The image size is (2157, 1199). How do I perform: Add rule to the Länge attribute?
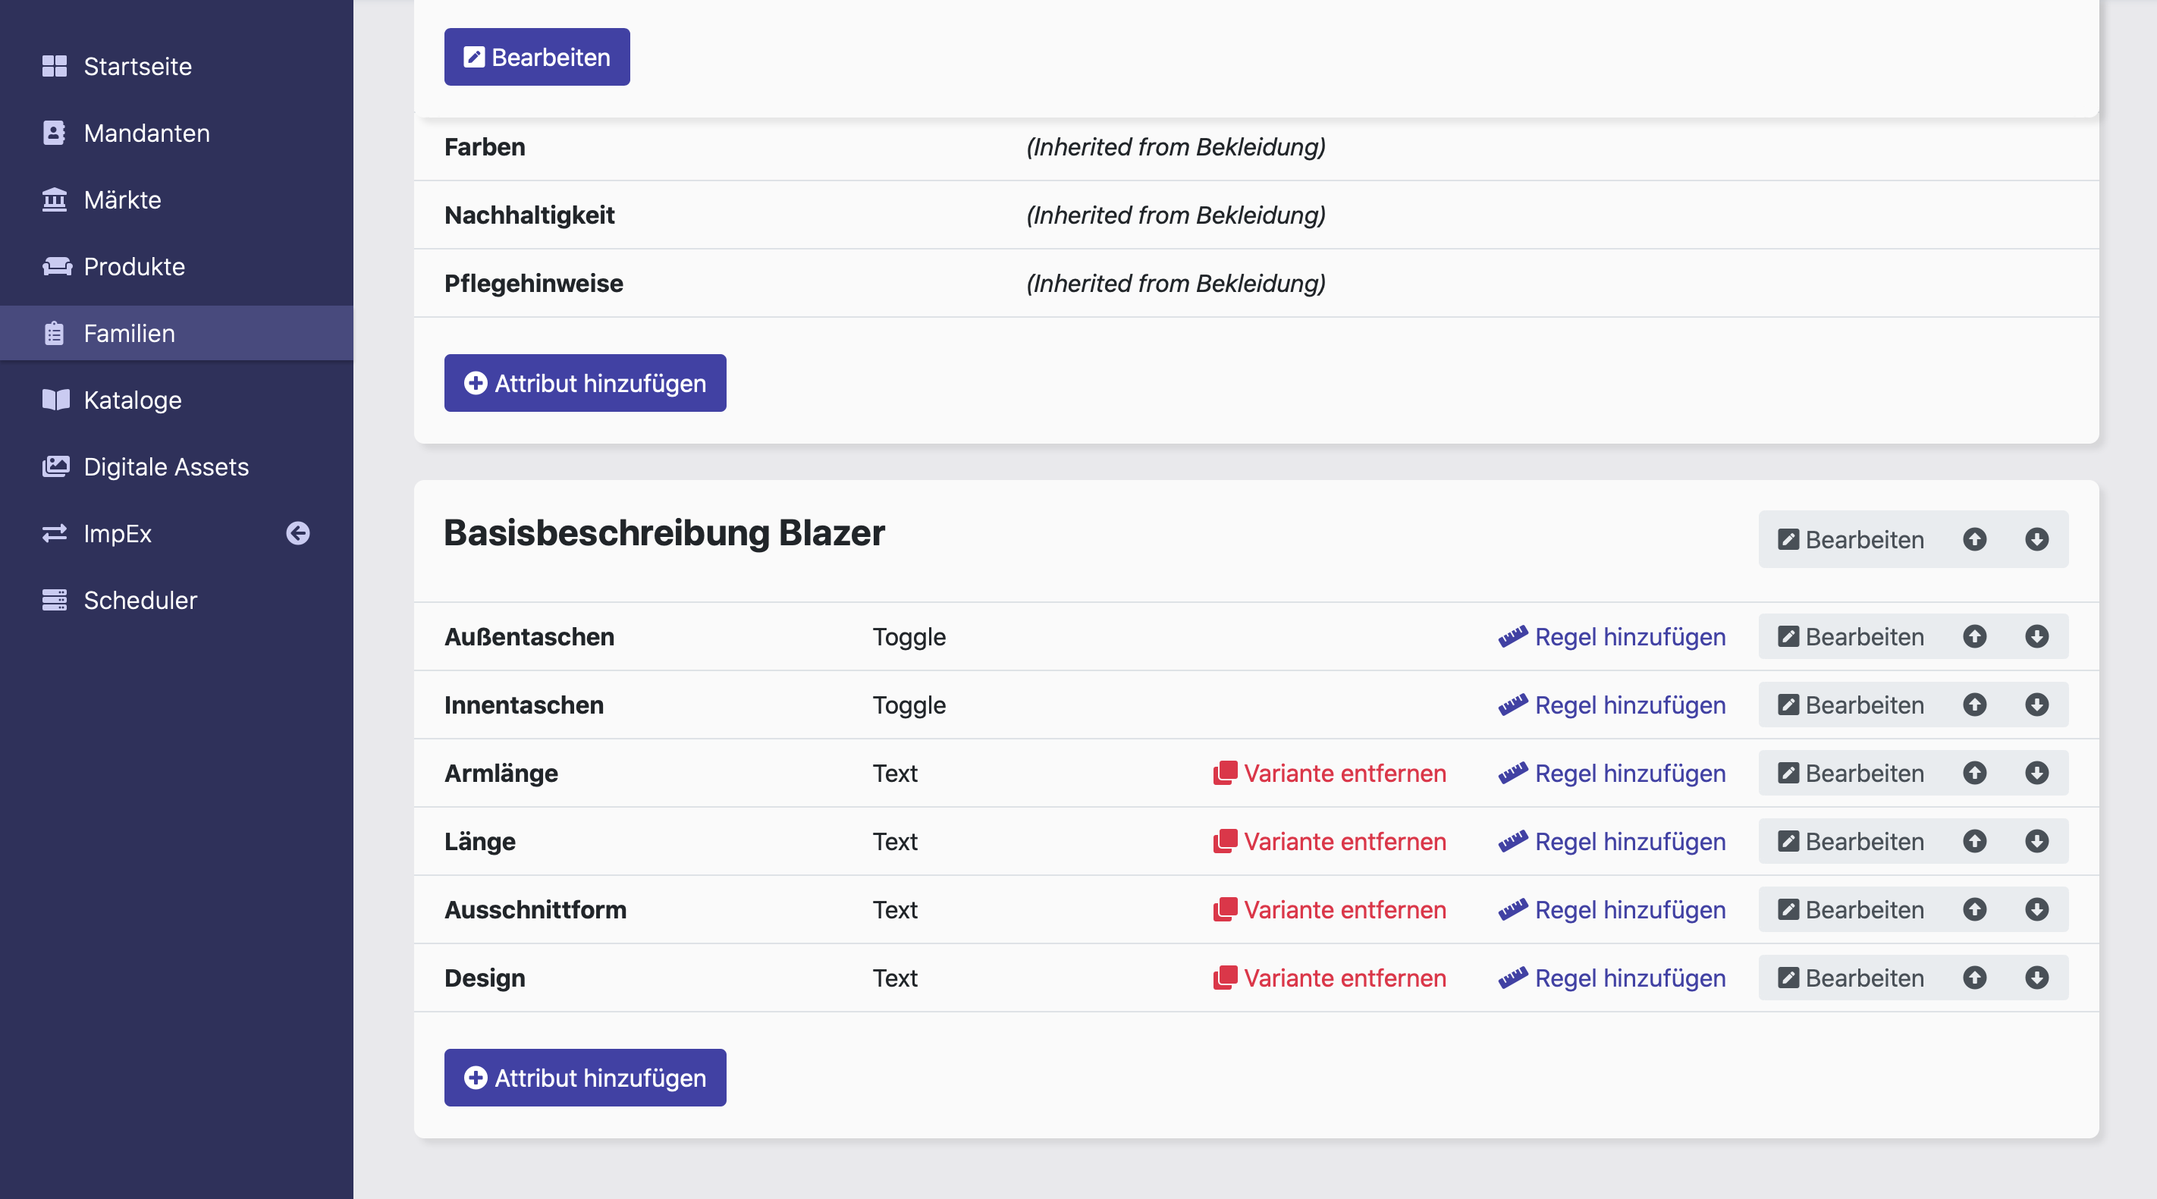pos(1612,842)
